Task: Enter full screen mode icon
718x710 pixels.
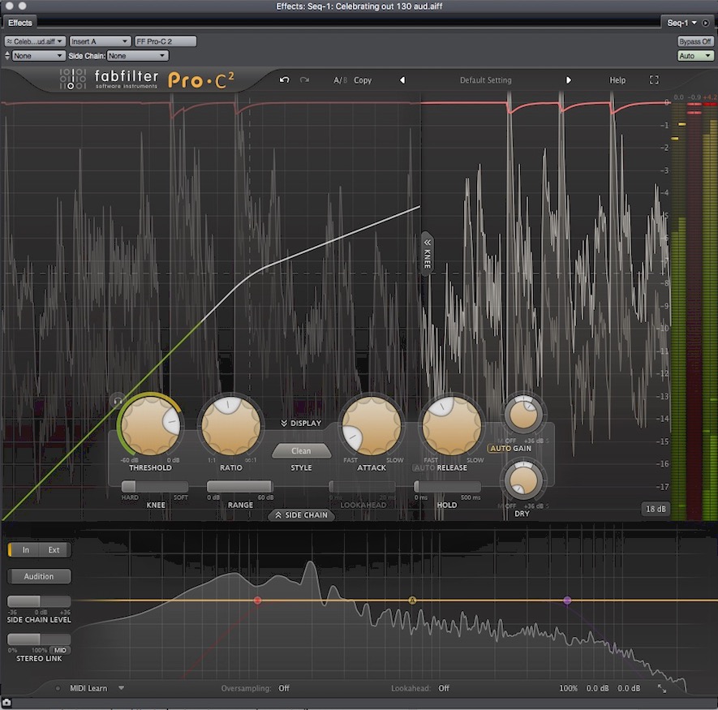Action: coord(654,80)
